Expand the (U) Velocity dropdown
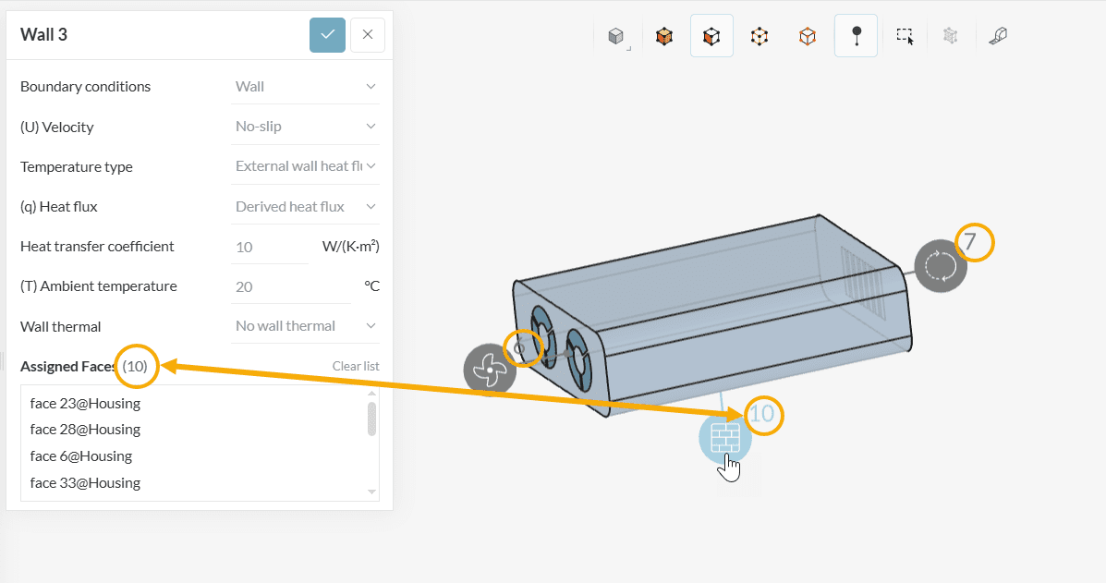The height and width of the screenshot is (583, 1106). 305,127
